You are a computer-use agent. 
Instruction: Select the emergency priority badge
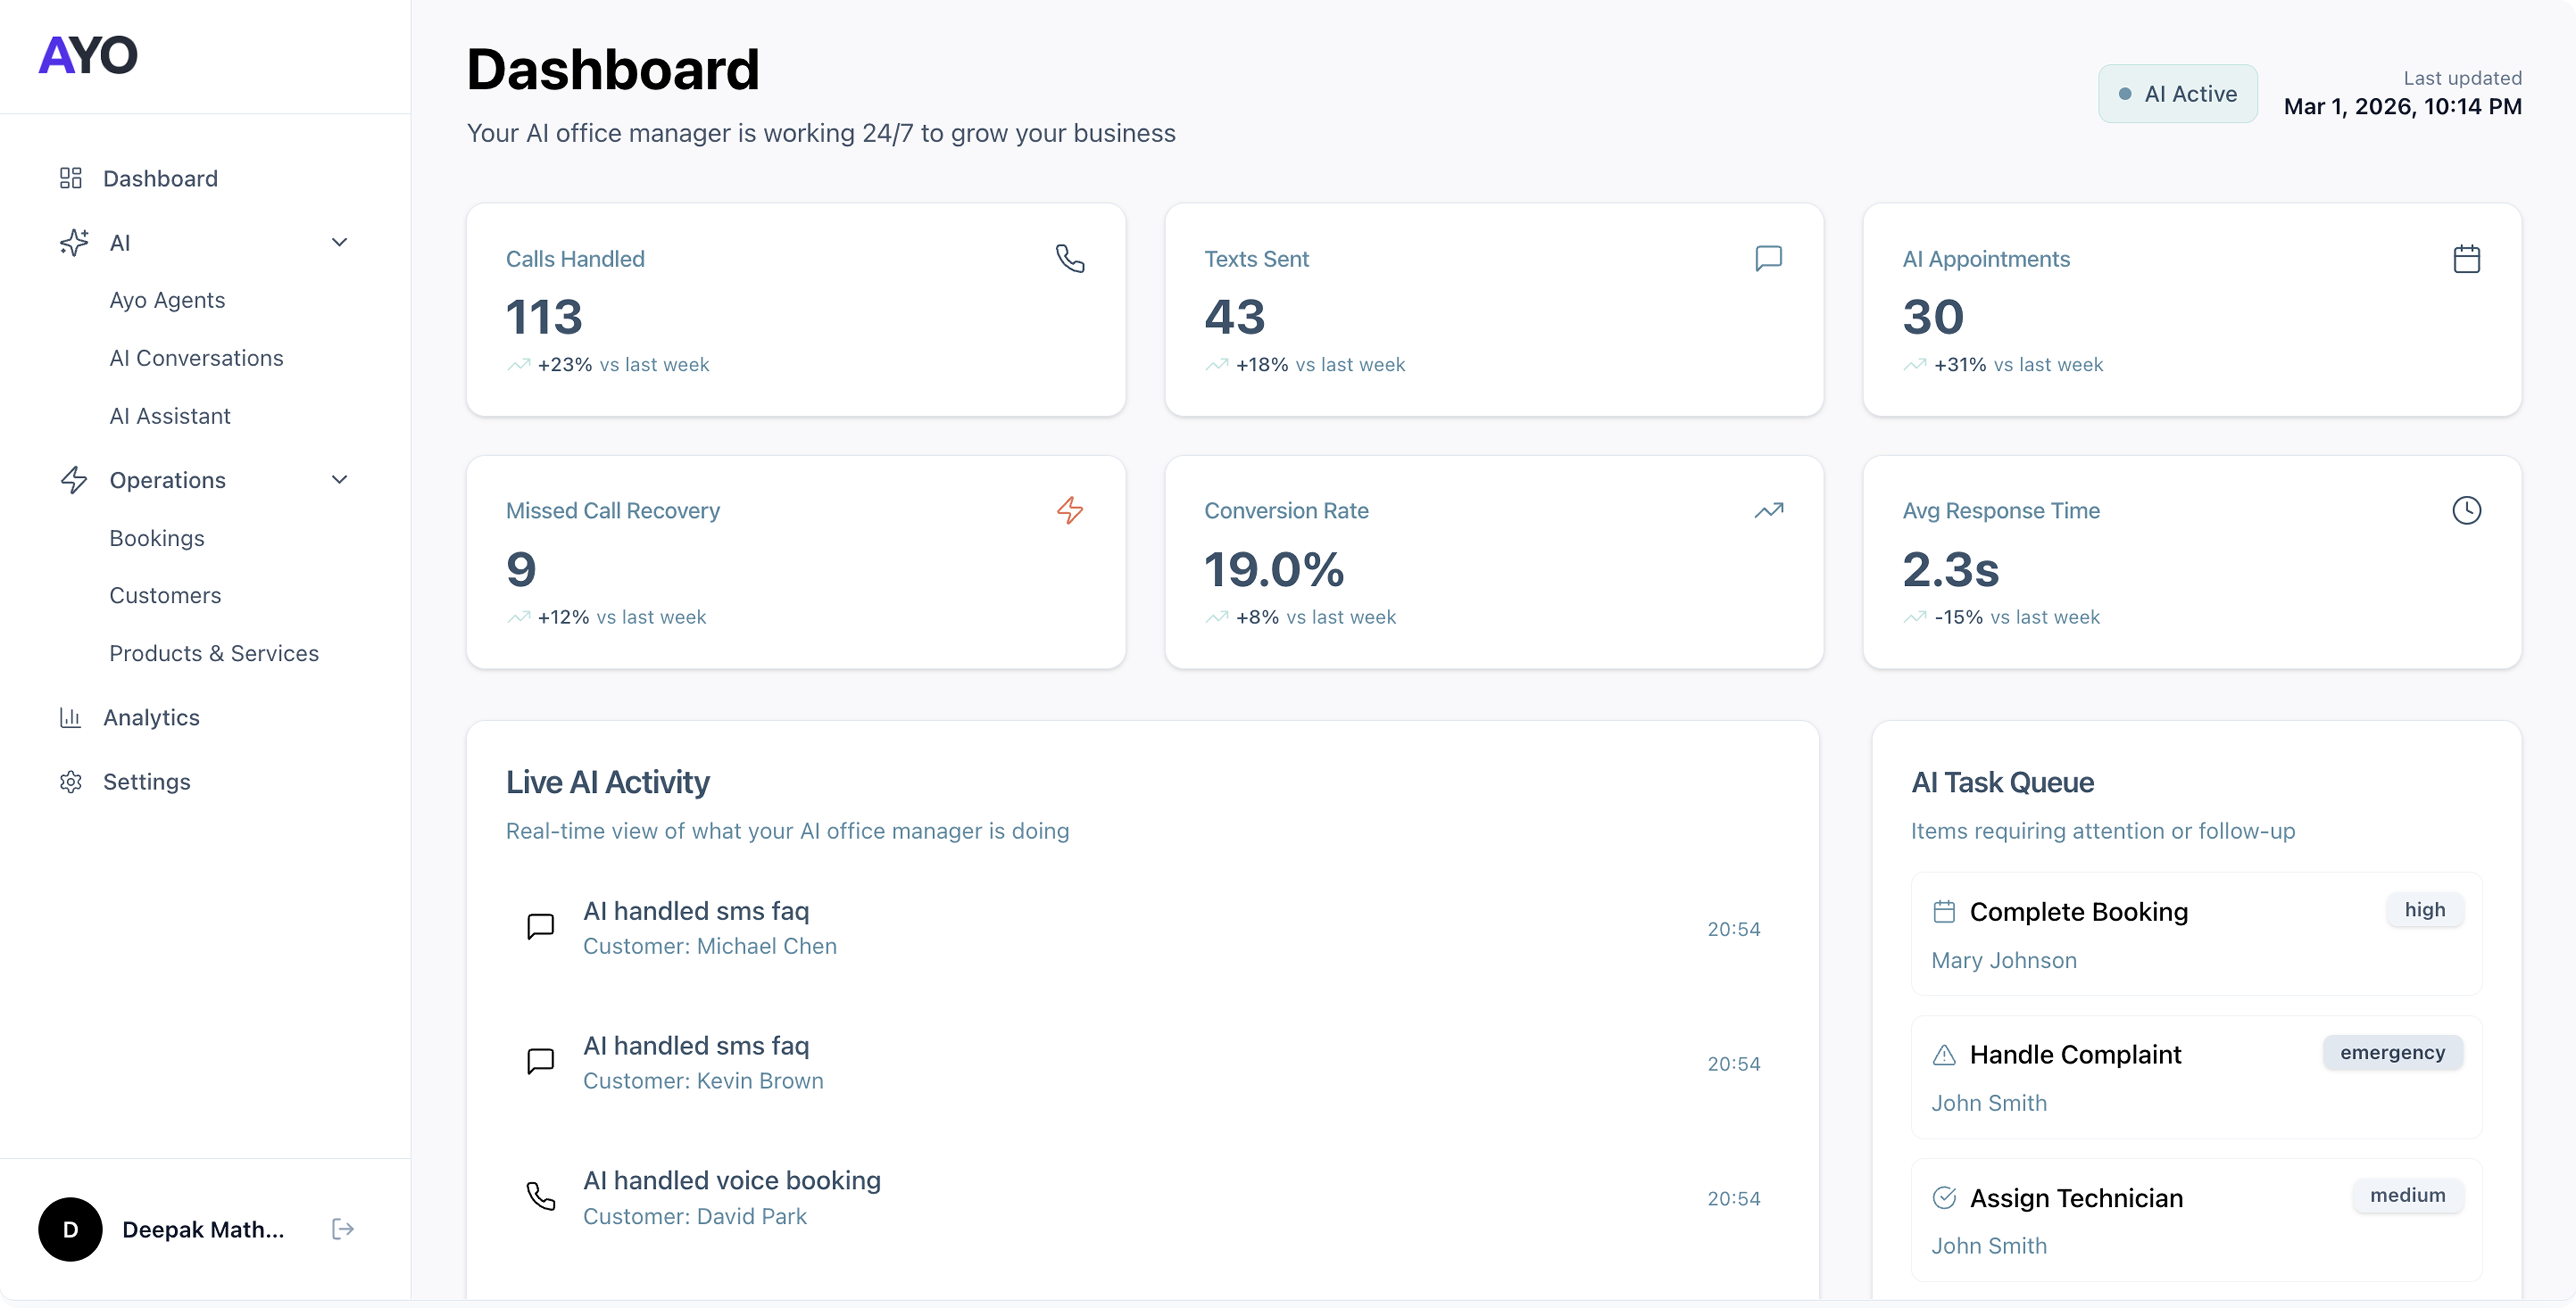pyautogui.click(x=2392, y=1053)
